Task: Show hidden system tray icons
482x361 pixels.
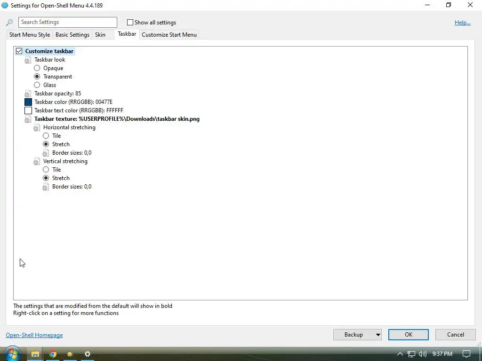Action: (400, 354)
